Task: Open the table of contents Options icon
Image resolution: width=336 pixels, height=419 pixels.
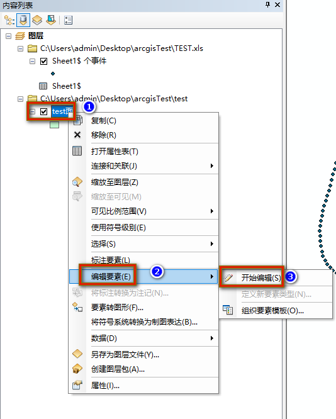Action: click(x=69, y=20)
